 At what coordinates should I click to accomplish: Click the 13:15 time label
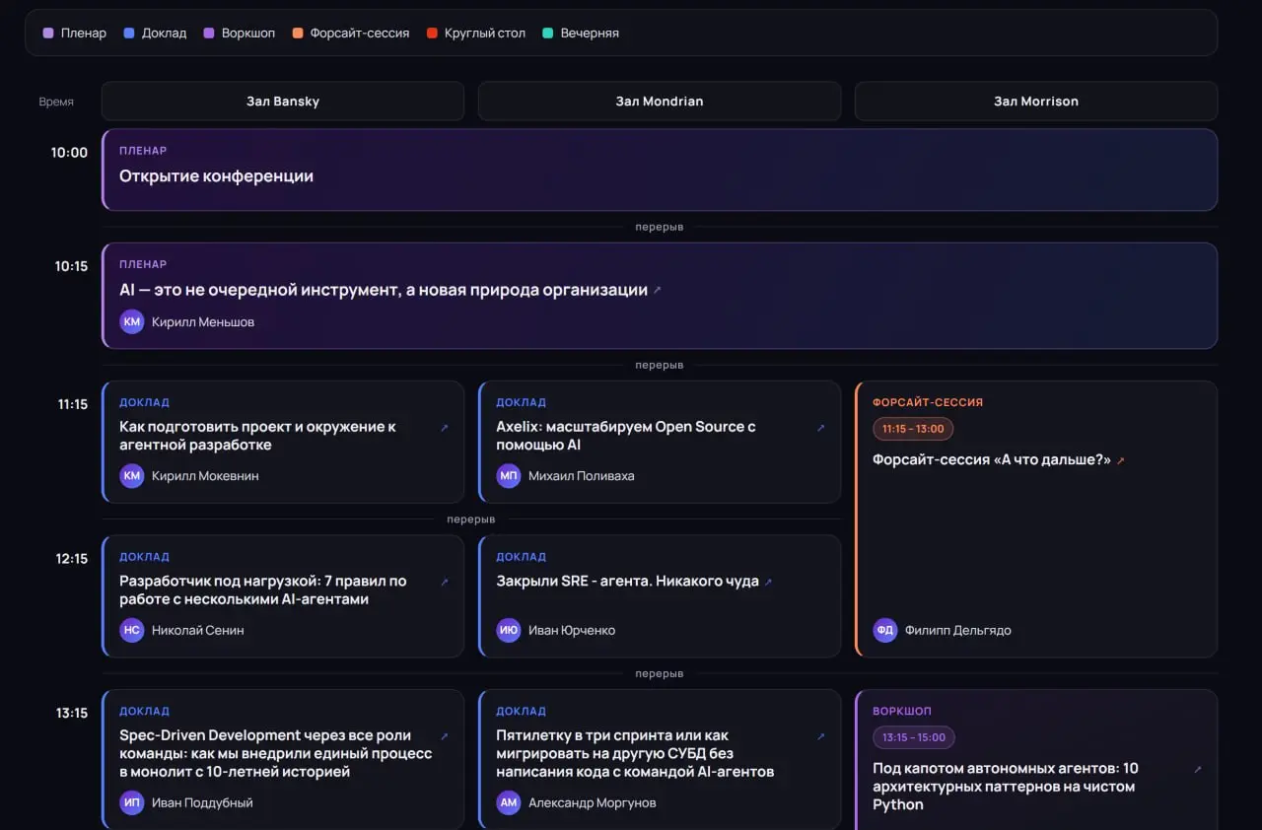pos(71,714)
